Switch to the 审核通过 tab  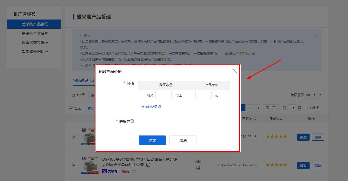click(x=84, y=80)
